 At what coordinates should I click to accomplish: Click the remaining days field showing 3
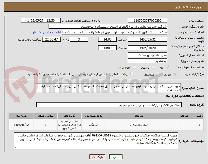[x=79, y=39]
